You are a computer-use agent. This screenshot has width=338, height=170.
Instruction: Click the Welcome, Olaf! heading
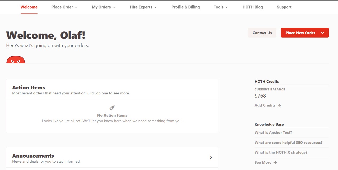[46, 35]
